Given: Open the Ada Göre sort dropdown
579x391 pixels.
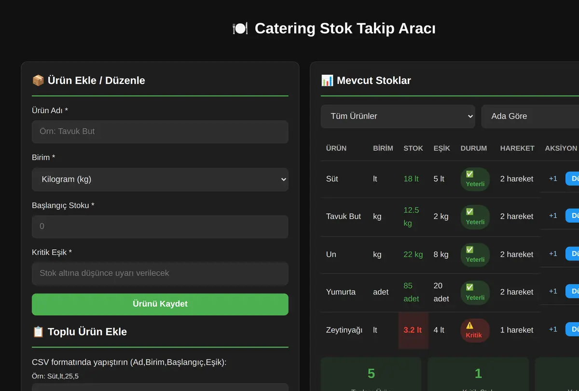Looking at the screenshot, I should point(530,116).
